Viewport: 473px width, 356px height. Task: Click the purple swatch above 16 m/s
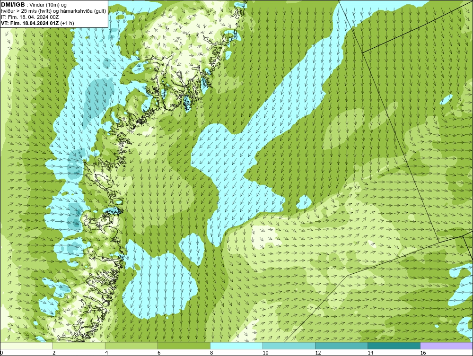[x=447, y=346]
